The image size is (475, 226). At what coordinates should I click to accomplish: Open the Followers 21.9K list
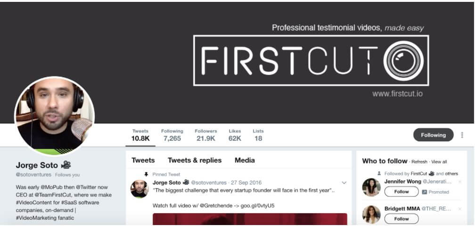tap(205, 135)
